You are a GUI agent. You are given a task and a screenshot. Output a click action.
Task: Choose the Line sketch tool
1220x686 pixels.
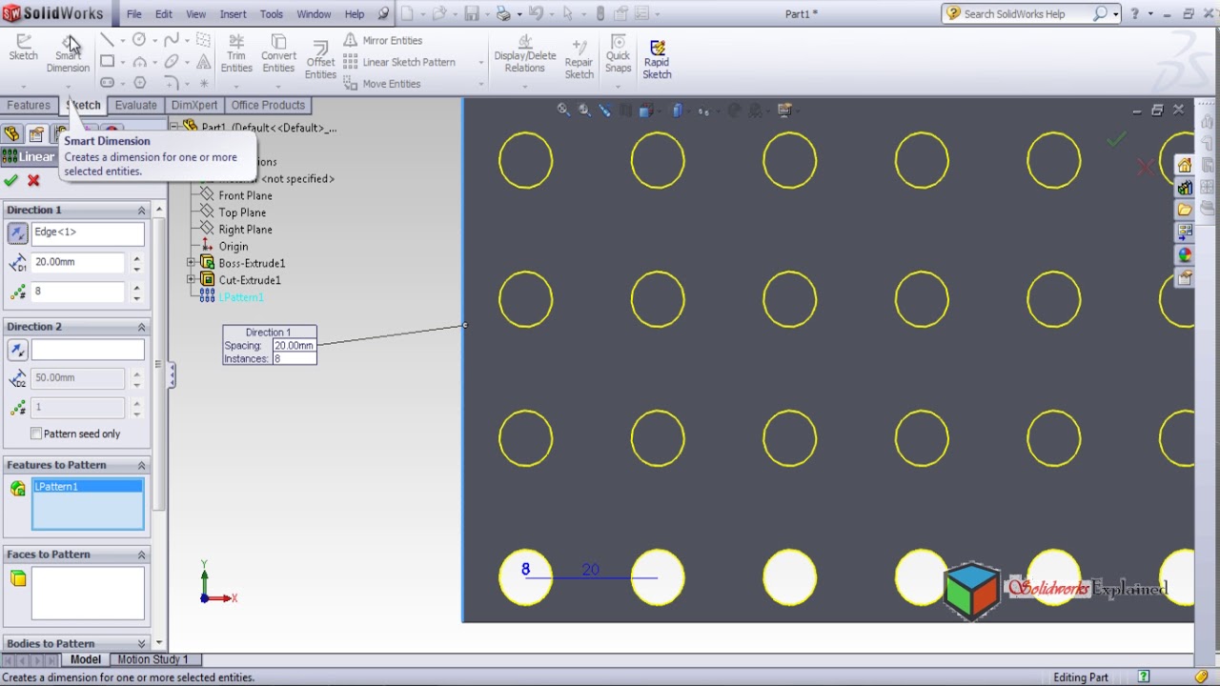pyautogui.click(x=107, y=40)
